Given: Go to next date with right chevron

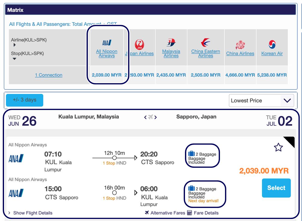Looking at the screenshot, I should pyautogui.click(x=156, y=117).
